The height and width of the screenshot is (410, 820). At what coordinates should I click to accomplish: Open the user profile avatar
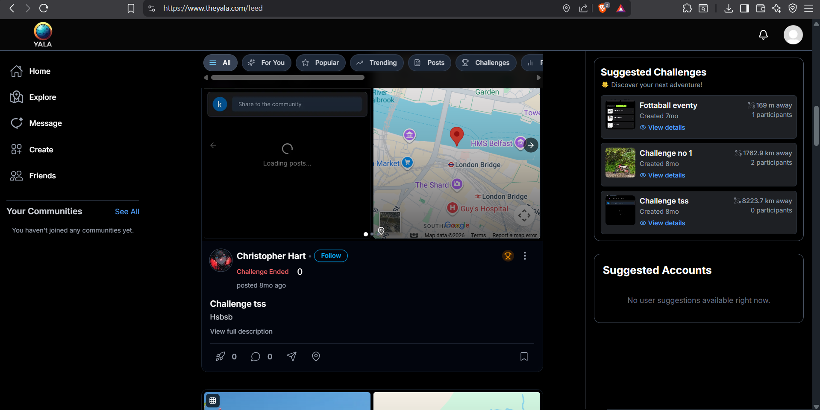793,35
